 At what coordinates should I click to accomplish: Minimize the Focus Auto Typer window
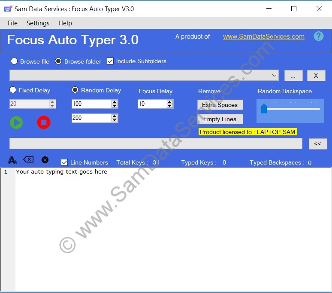pyautogui.click(x=269, y=9)
